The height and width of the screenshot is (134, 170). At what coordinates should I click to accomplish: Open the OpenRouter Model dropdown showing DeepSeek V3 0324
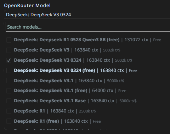tap(87, 15)
